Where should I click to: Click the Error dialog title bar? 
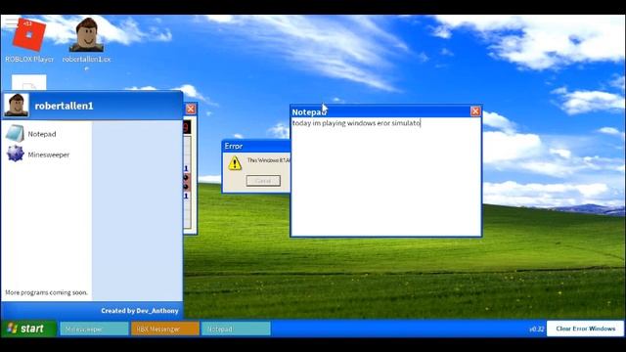[256, 146]
